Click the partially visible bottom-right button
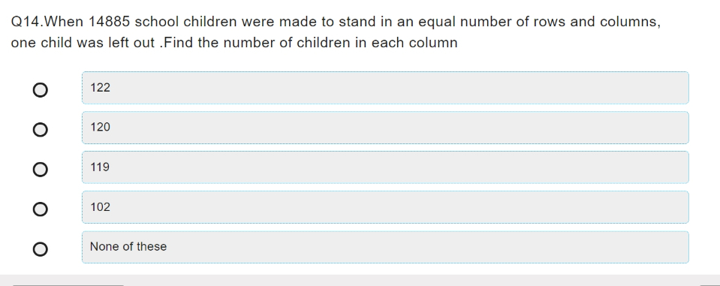The height and width of the screenshot is (286, 720). click(x=710, y=285)
